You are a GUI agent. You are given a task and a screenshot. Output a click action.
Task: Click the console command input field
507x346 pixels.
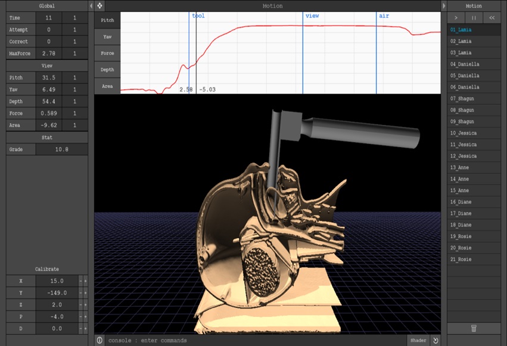click(x=238, y=339)
